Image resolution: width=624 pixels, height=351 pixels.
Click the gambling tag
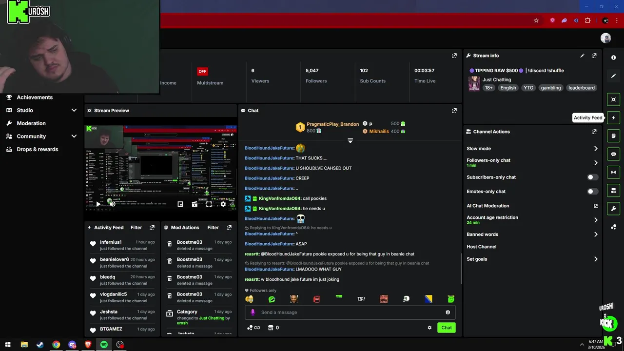tap(551, 88)
